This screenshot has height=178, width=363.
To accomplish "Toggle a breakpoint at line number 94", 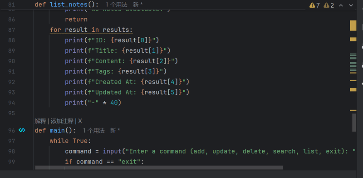I will 12,103.
